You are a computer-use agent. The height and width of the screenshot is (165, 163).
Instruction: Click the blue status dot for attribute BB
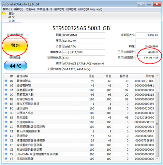6,104
